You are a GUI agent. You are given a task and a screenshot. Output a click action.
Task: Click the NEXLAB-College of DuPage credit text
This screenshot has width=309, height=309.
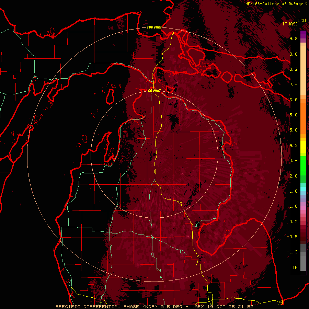click(x=274, y=4)
